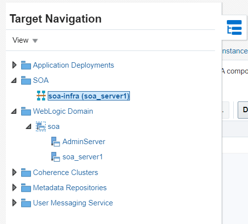Click the Coherence Clusters folder icon
Image resolution: width=248 pixels, height=224 pixels.
click(x=26, y=173)
